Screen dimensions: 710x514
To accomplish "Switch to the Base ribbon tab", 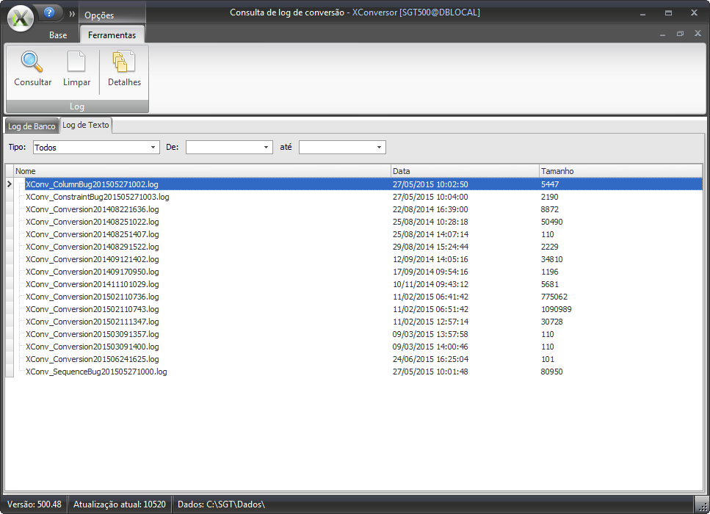I will [x=58, y=35].
